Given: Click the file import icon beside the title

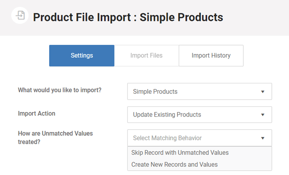Looking at the screenshot, I should click(x=20, y=15).
